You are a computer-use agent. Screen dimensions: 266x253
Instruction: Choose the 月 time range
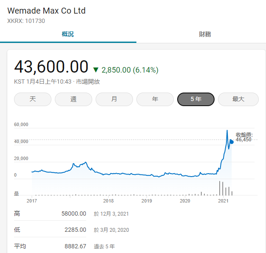[114, 99]
